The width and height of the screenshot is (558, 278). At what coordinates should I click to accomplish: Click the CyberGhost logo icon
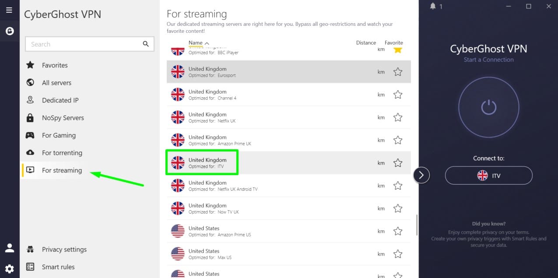pos(9,31)
